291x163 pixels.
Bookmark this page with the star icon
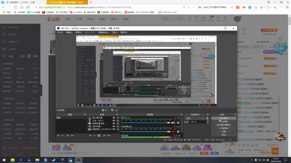[36, 7]
